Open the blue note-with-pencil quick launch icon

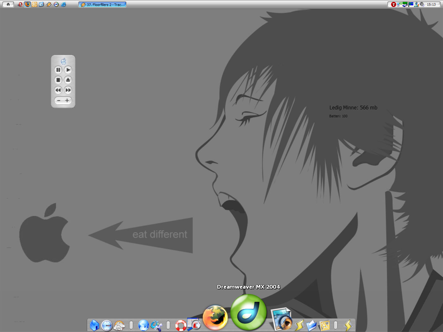[41, 4]
